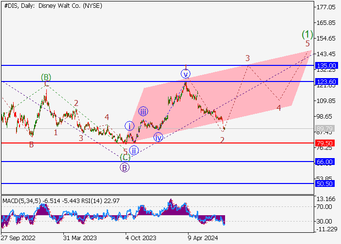Image resolution: width=341 pixels, height=244 pixels.
Task: Click the blue circled iv wave label
Action: pyautogui.click(x=158, y=138)
